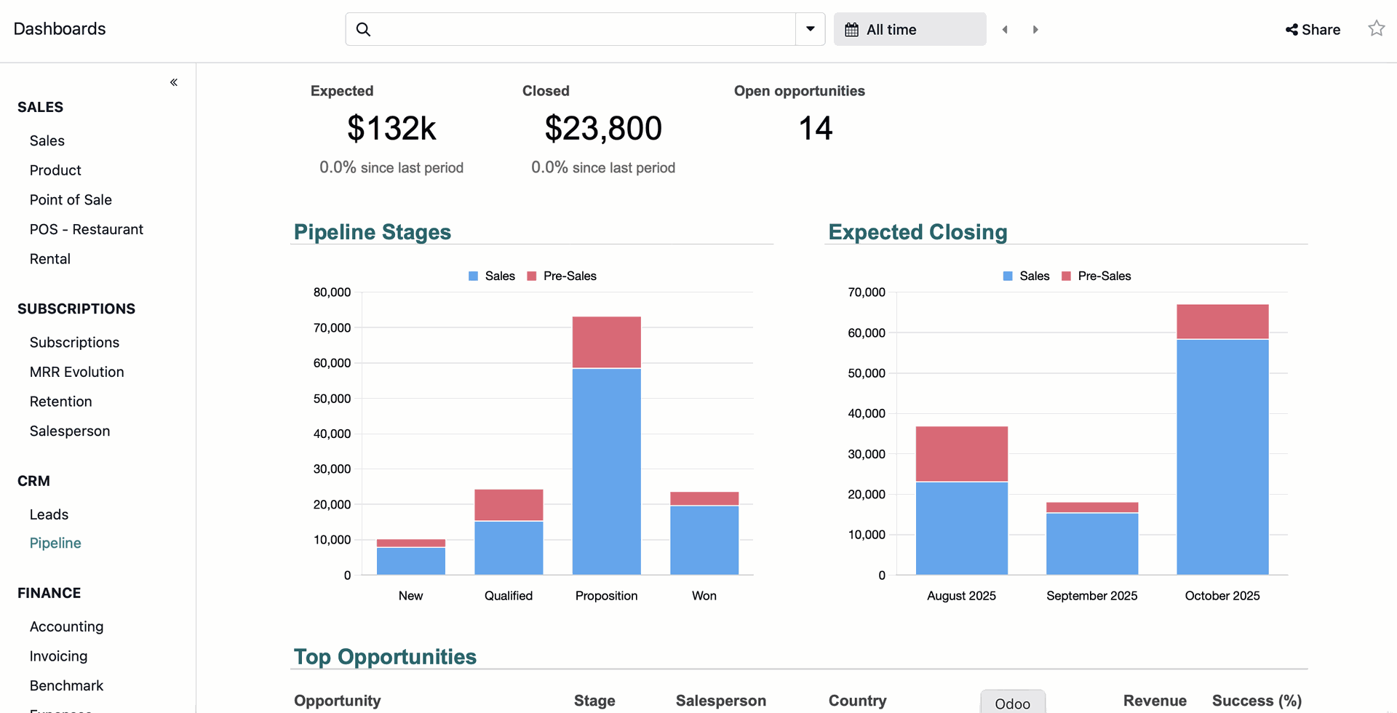
Task: Expand the search options dropdown arrow
Action: (810, 29)
